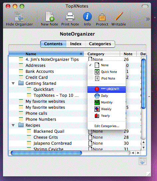Switch to the Index tab
This screenshot has width=157, height=181.
coord(76,44)
